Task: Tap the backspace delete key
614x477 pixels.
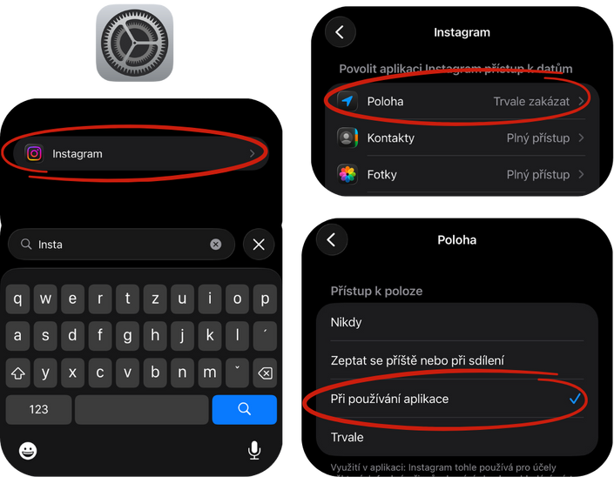Action: (x=265, y=373)
